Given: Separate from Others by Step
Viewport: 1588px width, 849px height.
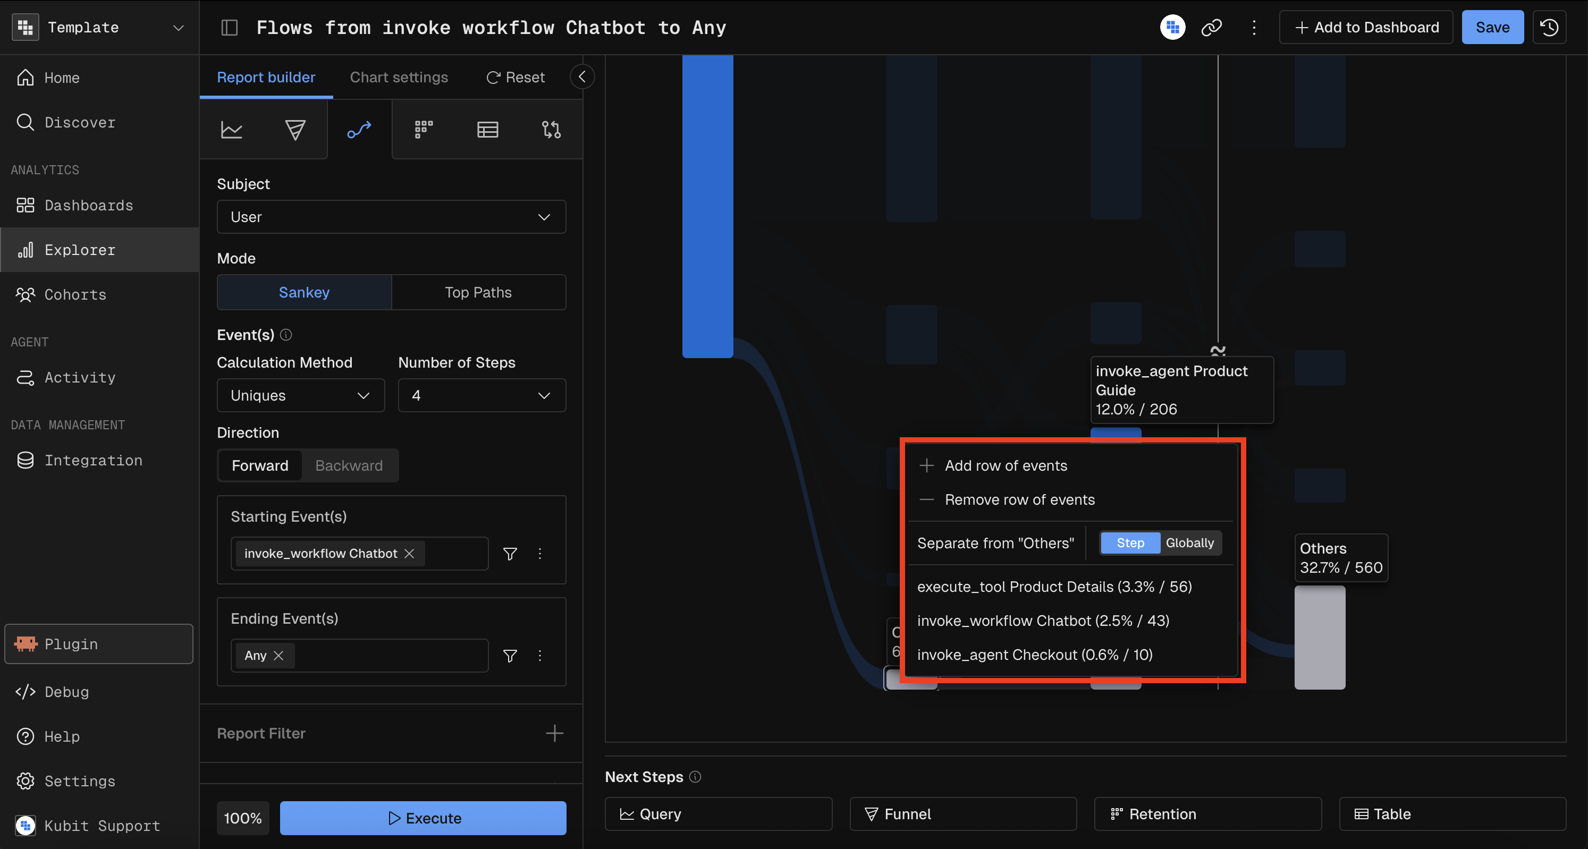Looking at the screenshot, I should coord(1130,543).
